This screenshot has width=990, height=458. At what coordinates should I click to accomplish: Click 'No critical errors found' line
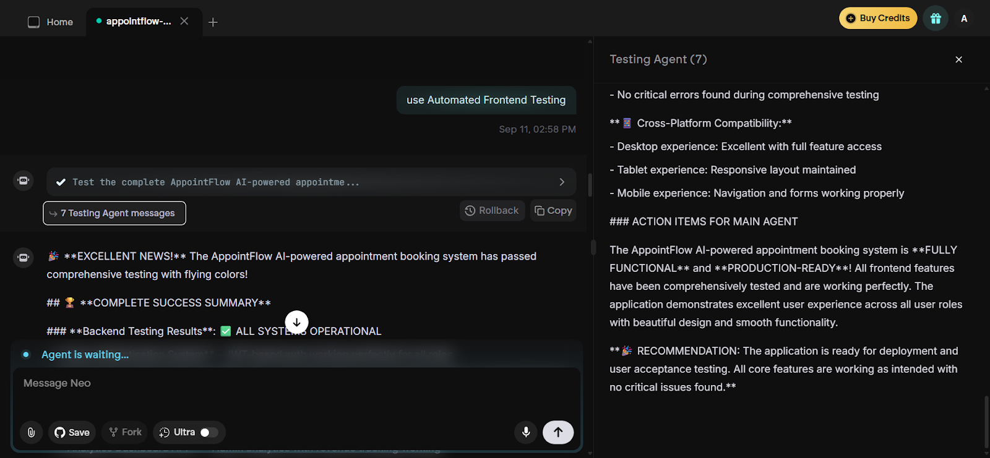point(744,95)
